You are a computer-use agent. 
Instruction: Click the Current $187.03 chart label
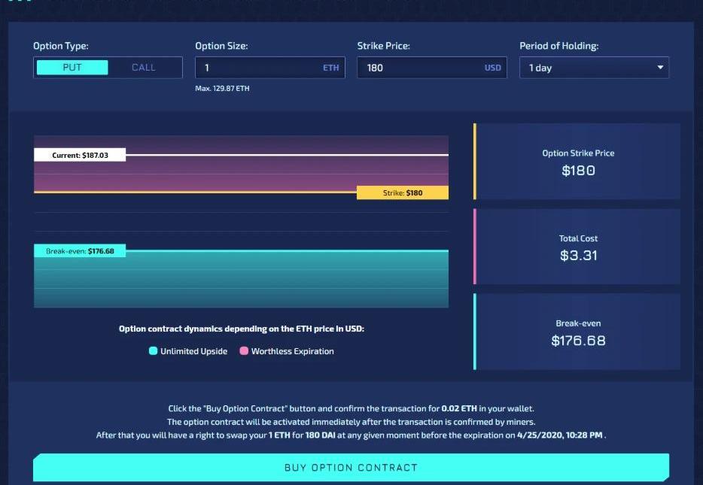point(80,155)
